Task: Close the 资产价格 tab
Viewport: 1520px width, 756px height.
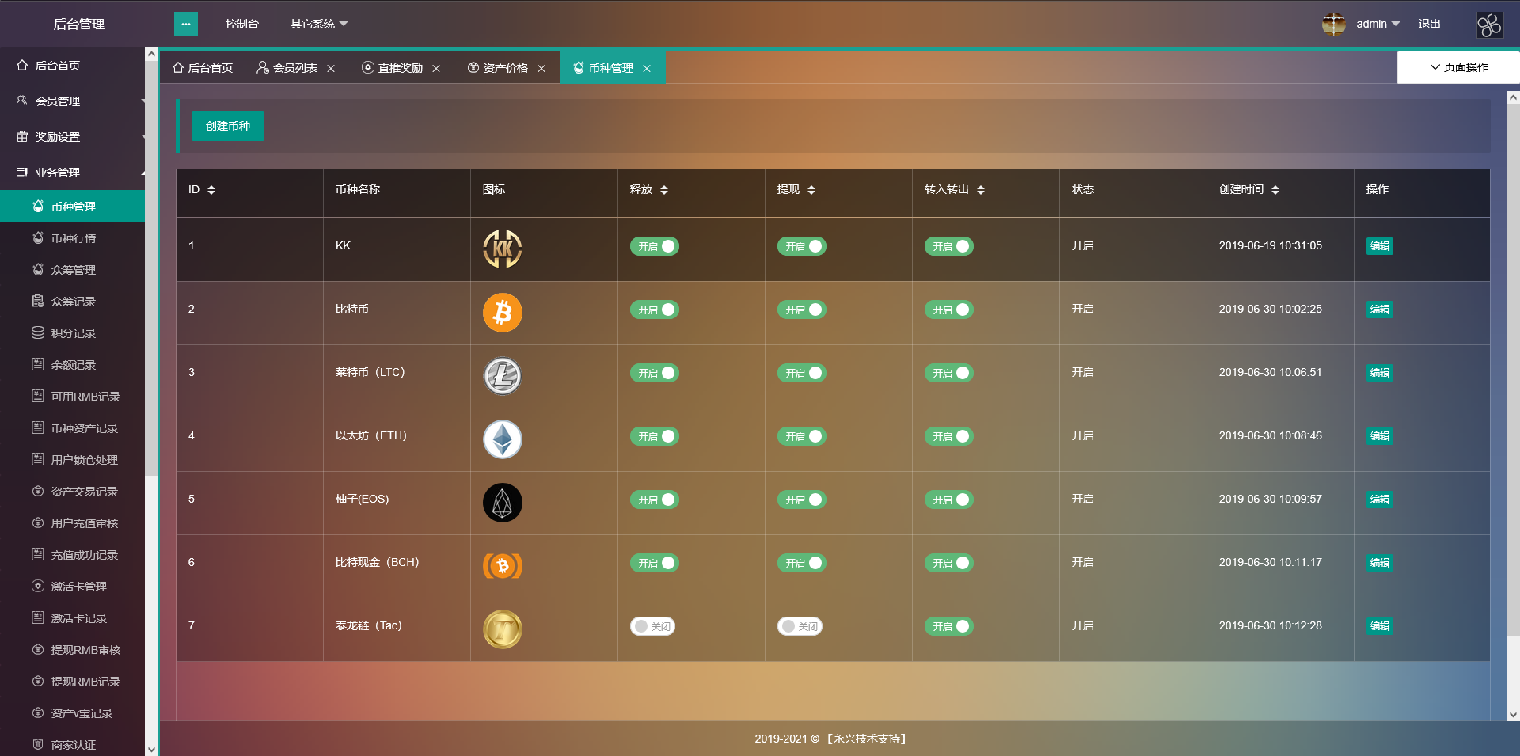Action: (541, 69)
